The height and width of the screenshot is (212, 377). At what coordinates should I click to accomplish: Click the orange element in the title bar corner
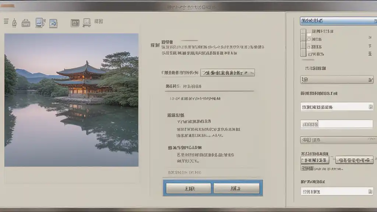click(x=7, y=6)
